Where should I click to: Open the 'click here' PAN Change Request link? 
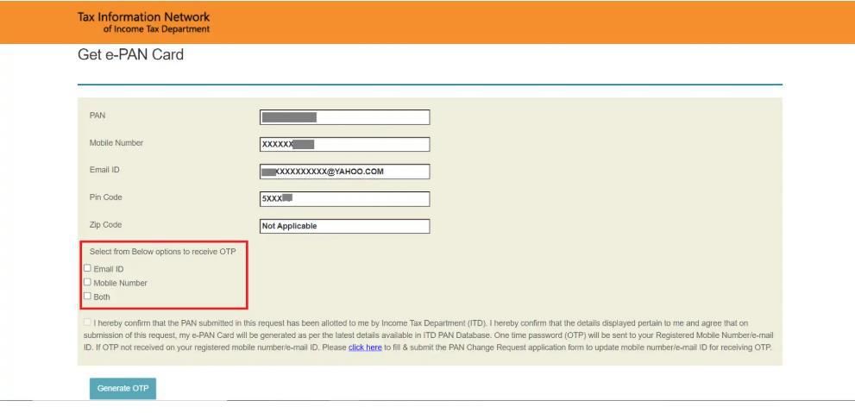click(365, 347)
